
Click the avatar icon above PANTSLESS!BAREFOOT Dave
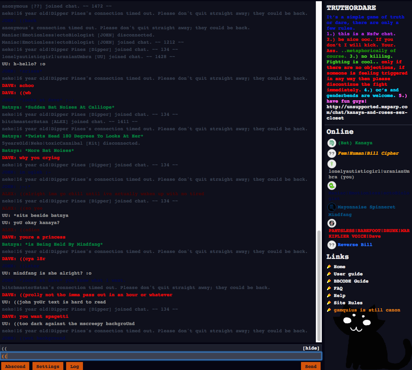pyautogui.click(x=331, y=223)
